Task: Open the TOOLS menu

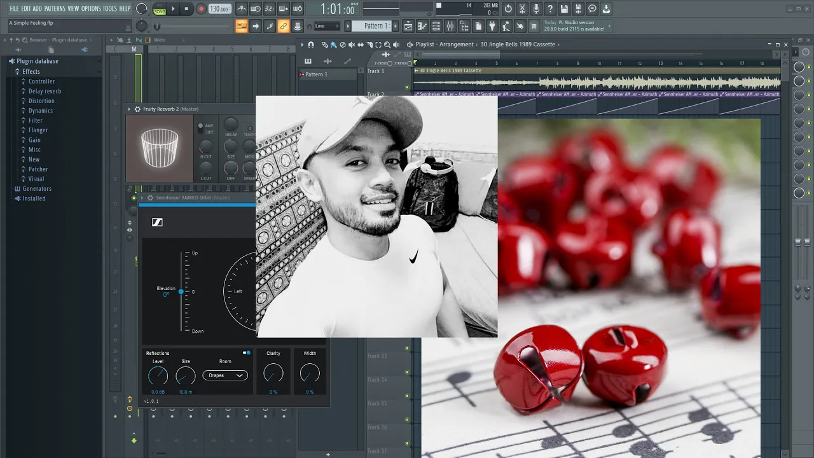Action: click(110, 8)
